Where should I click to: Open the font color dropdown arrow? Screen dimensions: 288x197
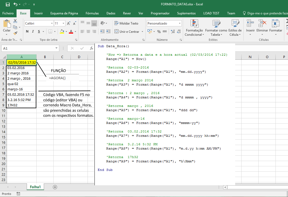pos(75,31)
